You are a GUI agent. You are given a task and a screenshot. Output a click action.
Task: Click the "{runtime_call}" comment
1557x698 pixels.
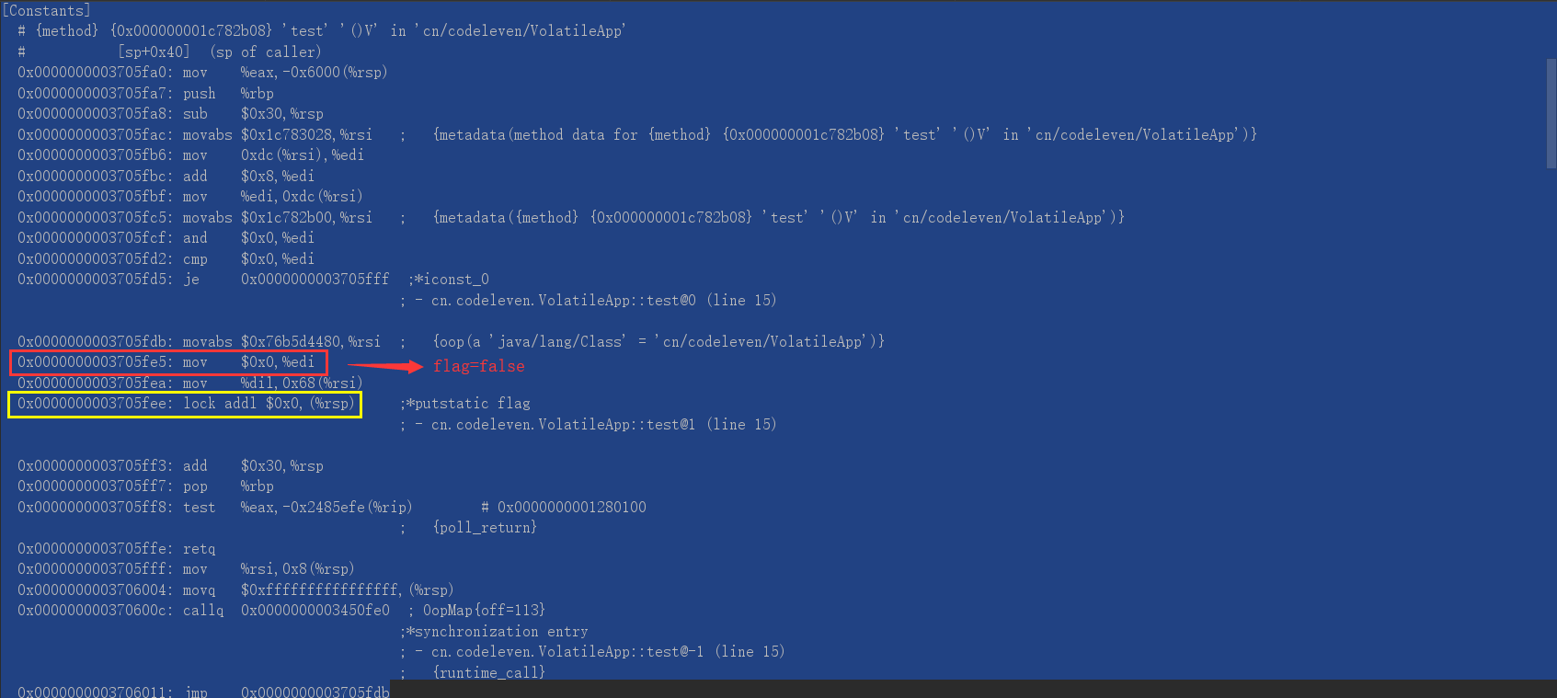click(488, 672)
